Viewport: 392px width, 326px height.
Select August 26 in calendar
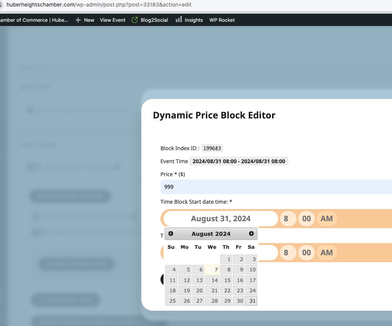pos(185,301)
